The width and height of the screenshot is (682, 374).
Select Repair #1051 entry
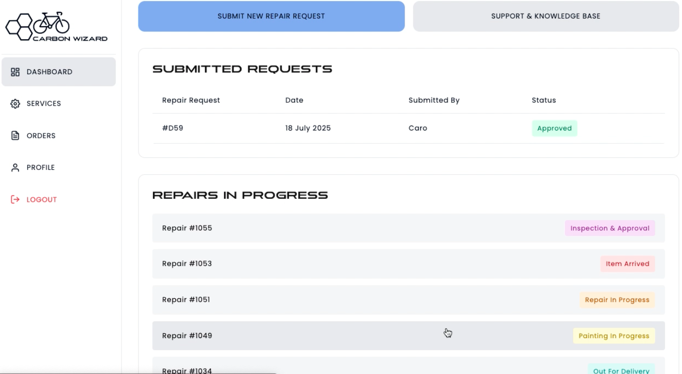tap(186, 300)
